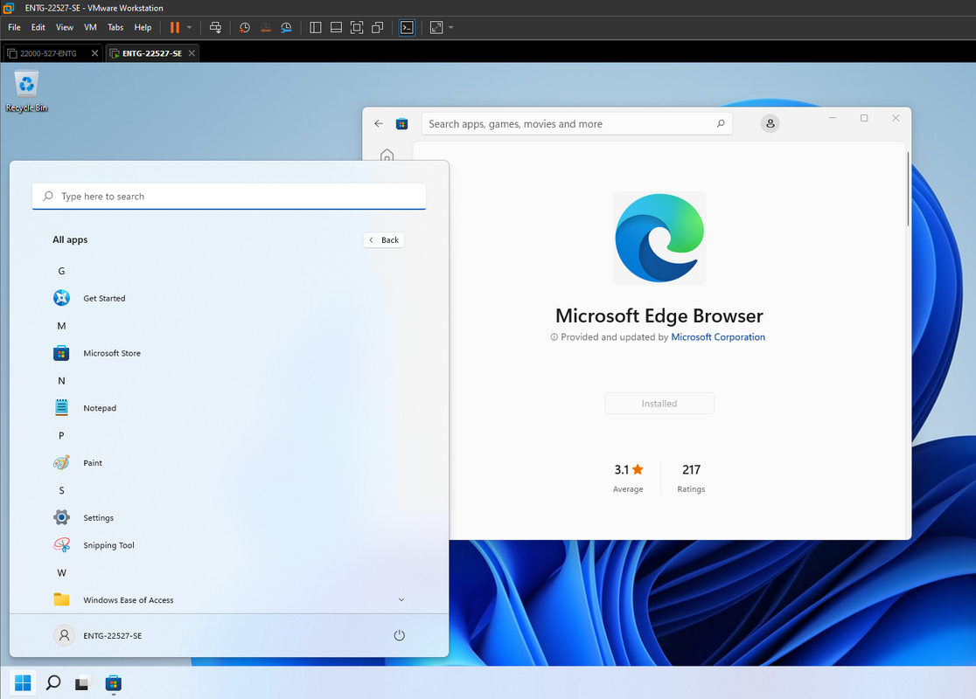This screenshot has width=976, height=699.
Task: Jump to letter N in All apps
Action: [61, 381]
